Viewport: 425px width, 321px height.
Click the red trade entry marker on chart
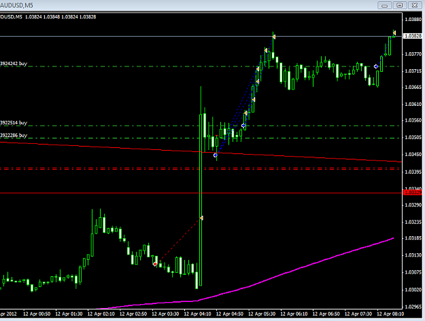155,264
